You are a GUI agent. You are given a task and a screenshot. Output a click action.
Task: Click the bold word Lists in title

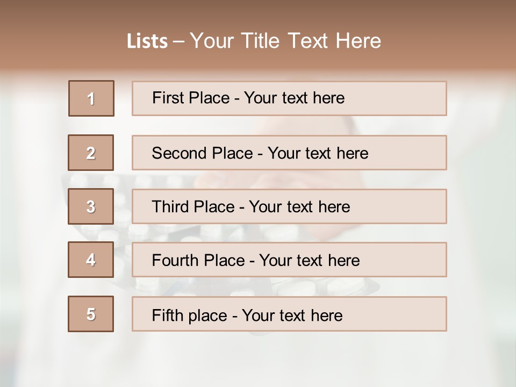click(x=147, y=41)
